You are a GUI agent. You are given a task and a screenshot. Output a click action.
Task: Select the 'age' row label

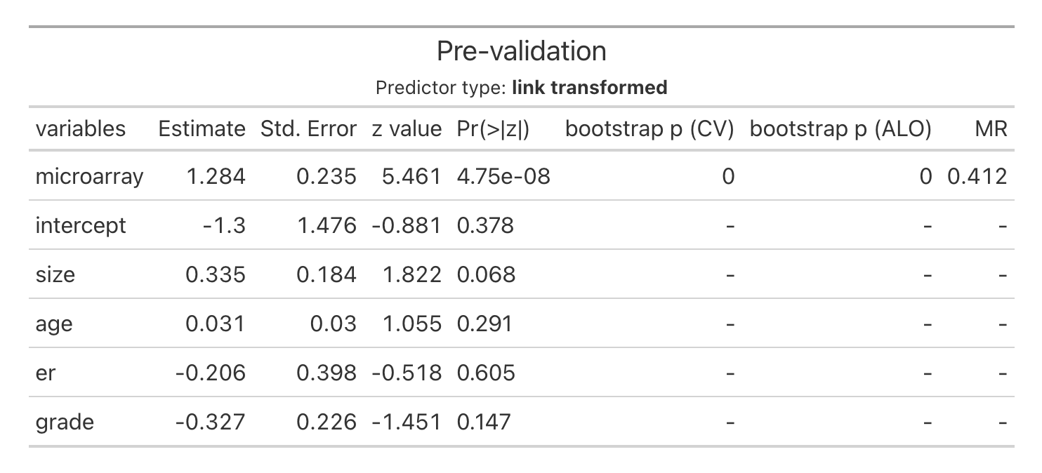click(x=54, y=324)
